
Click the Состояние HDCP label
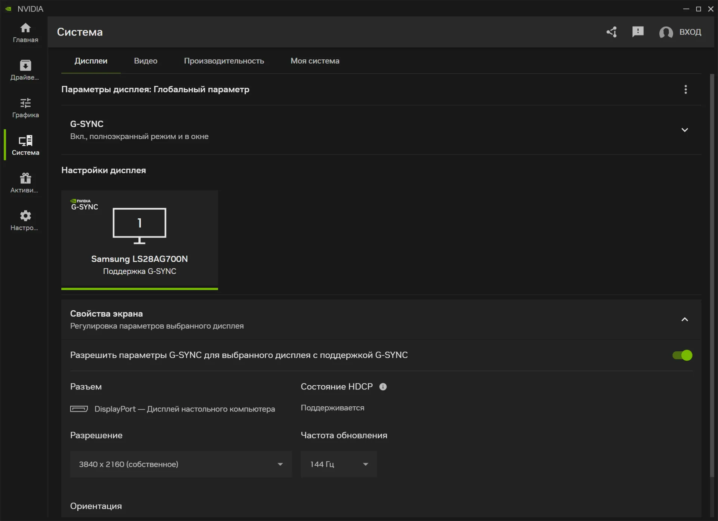click(x=337, y=386)
